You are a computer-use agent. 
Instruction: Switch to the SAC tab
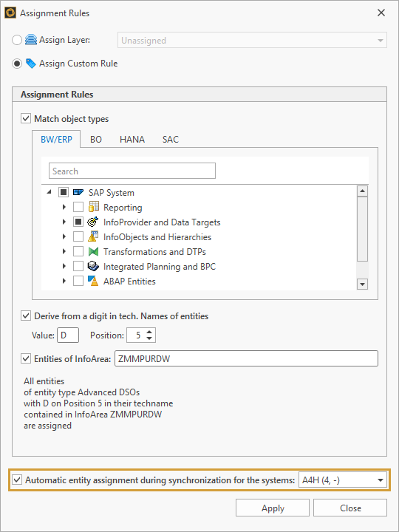[x=171, y=140]
